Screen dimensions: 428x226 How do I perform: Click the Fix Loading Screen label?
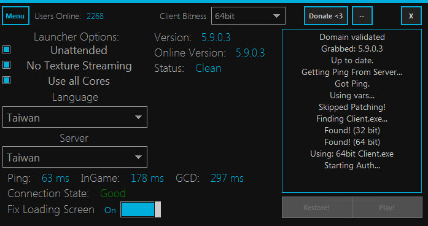(51, 209)
